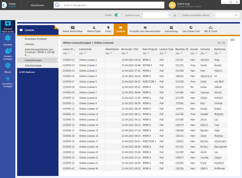Screen dimensions: 242x178
Task: Select Autorisierungen in the side menu
Action: point(33,65)
